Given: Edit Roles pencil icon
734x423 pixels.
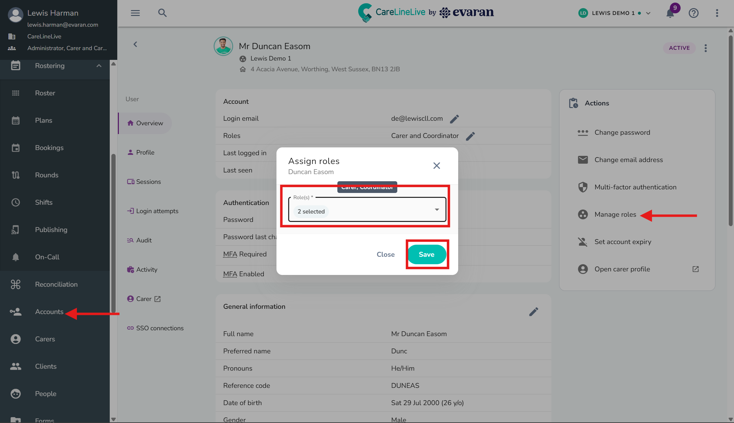Looking at the screenshot, I should [470, 136].
